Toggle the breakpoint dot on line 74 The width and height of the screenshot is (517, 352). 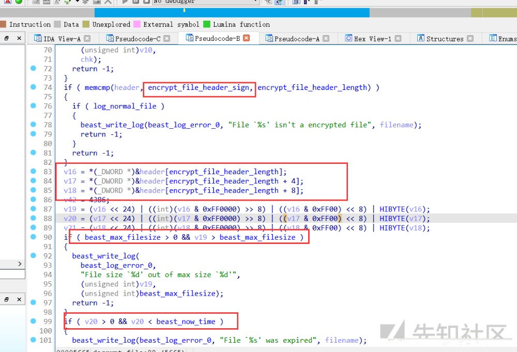coord(33,87)
